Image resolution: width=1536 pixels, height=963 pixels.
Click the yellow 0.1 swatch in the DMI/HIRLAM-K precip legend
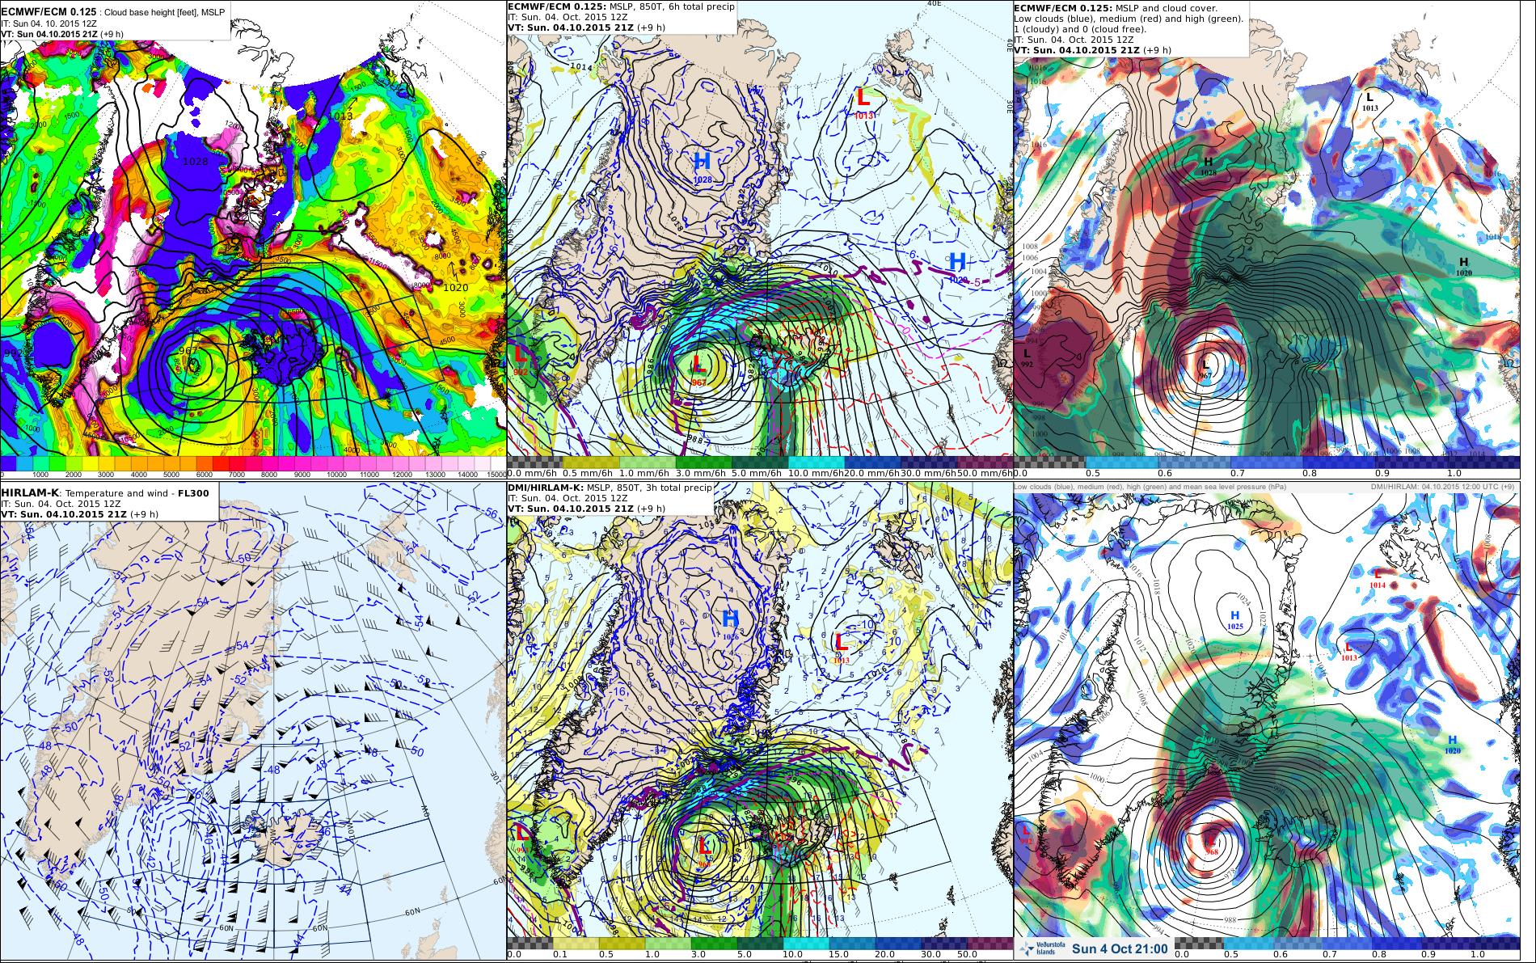point(576,943)
